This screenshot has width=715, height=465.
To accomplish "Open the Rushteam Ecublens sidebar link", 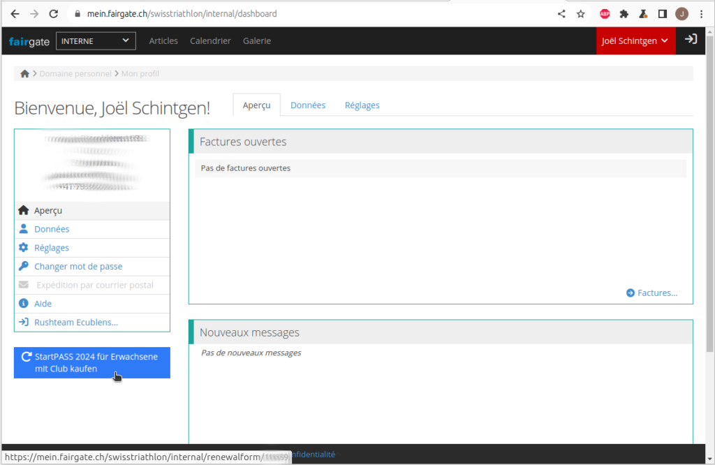I will pyautogui.click(x=75, y=323).
